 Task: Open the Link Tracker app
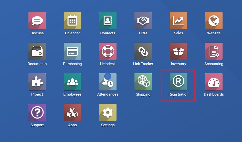[143, 51]
